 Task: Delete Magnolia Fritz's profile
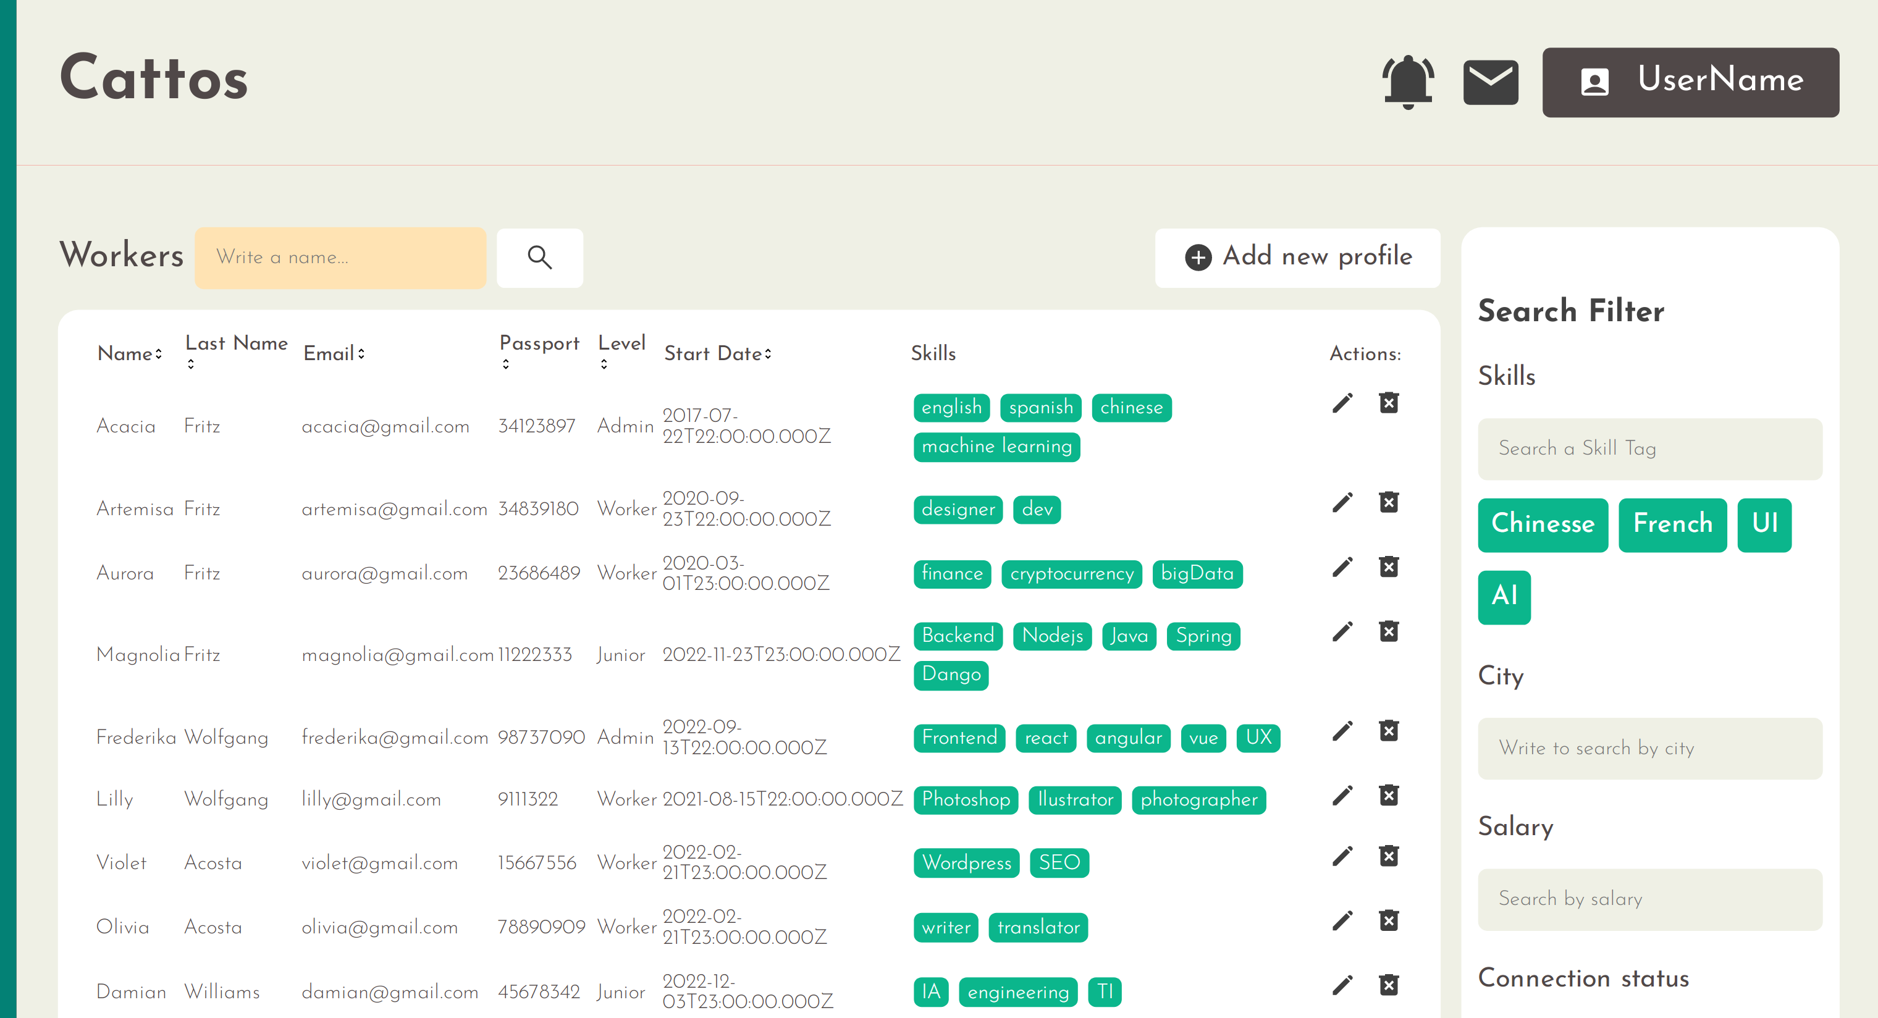click(1389, 631)
